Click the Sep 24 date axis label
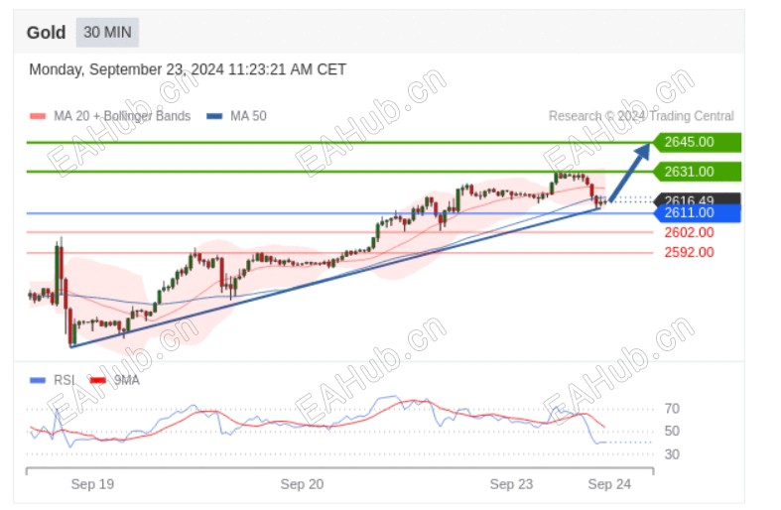Image resolution: width=781 pixels, height=510 pixels. click(609, 484)
